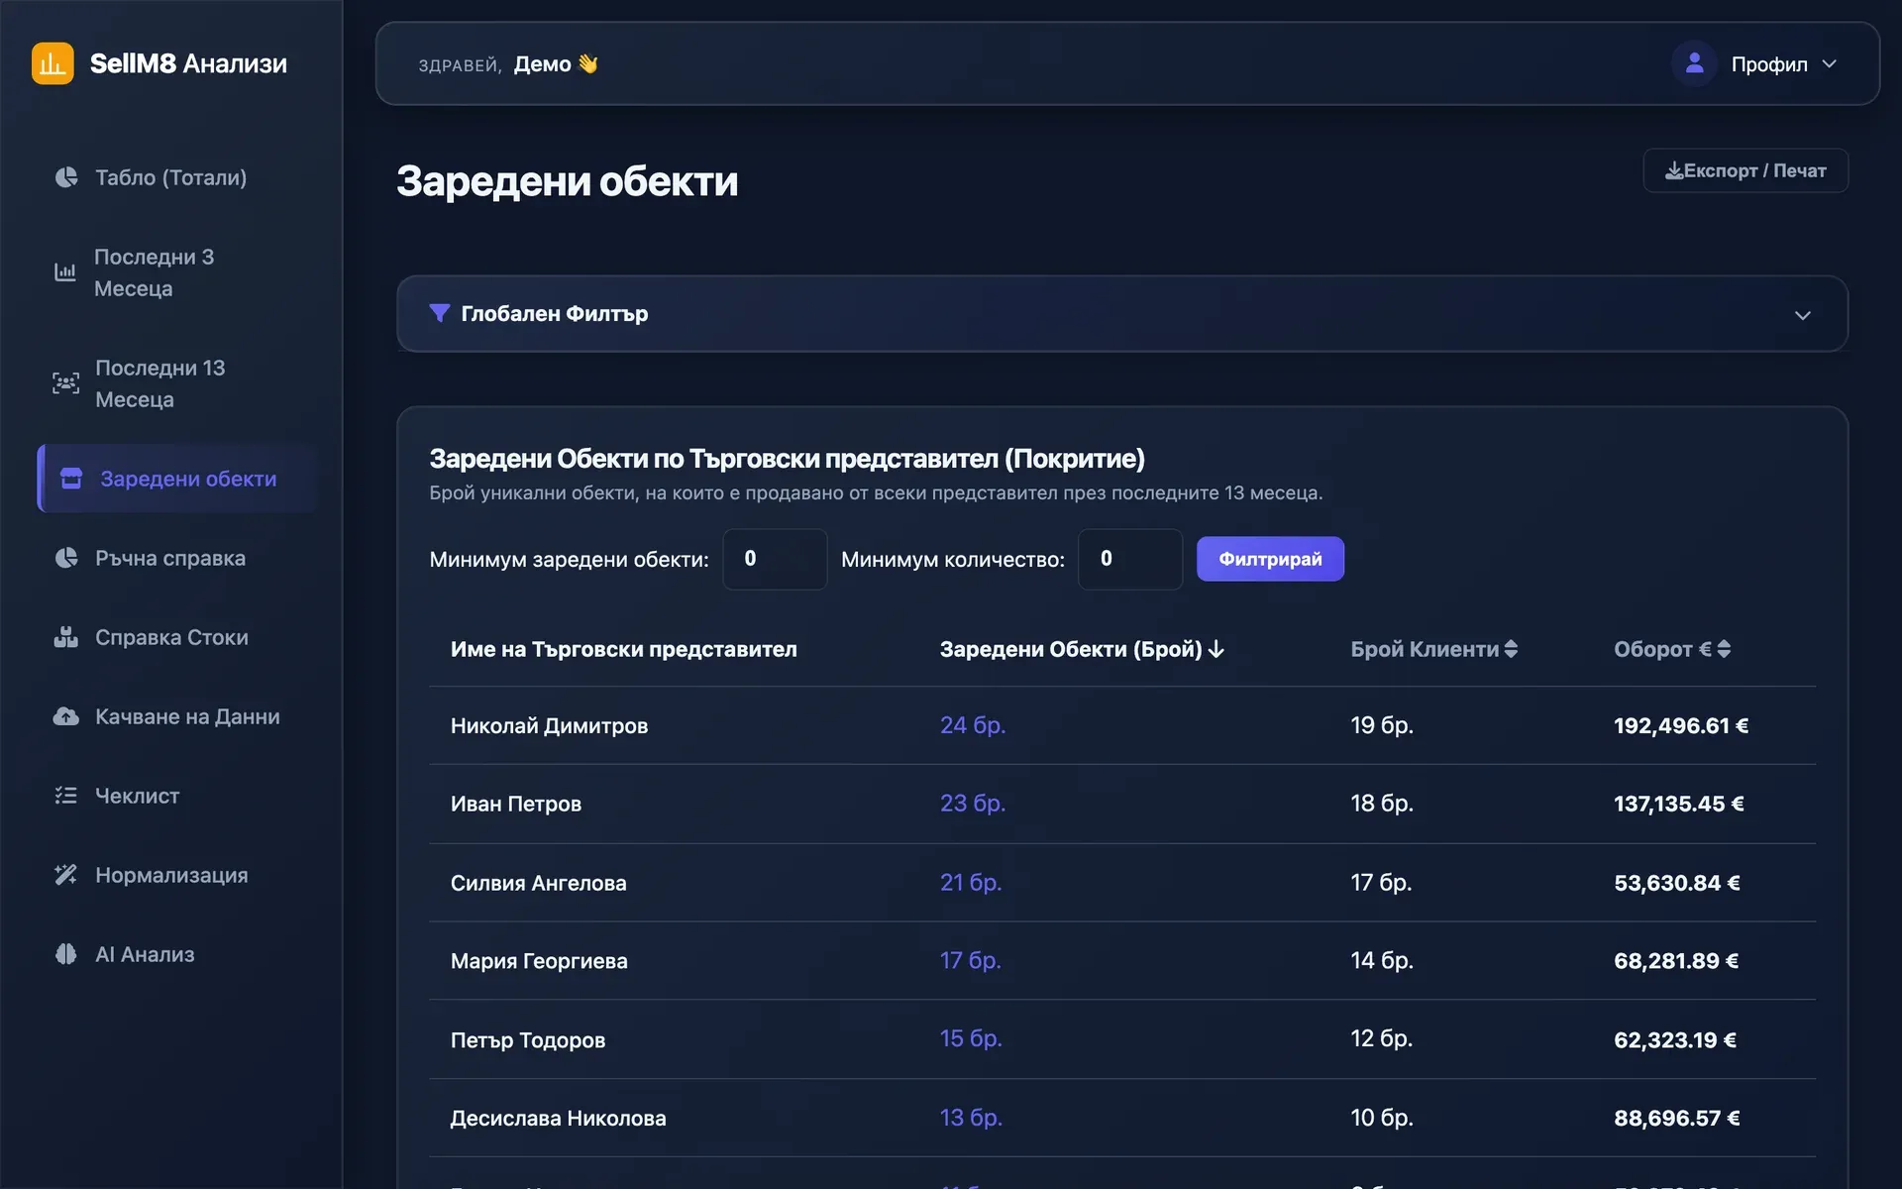Click the pie chart icon beside Табло (Тотали)
Image resolution: width=1902 pixels, height=1189 pixels.
pyautogui.click(x=66, y=177)
